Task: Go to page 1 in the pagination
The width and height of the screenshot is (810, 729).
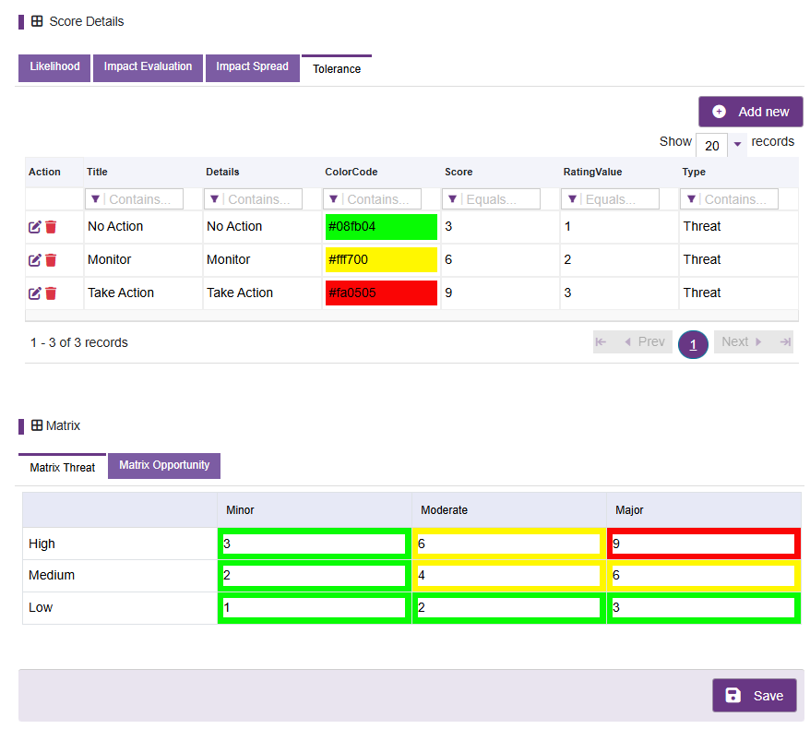Action: coord(693,344)
